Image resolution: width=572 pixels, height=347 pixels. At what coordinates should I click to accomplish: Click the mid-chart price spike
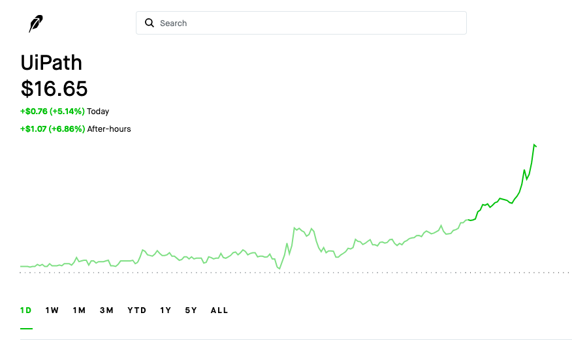295,228
